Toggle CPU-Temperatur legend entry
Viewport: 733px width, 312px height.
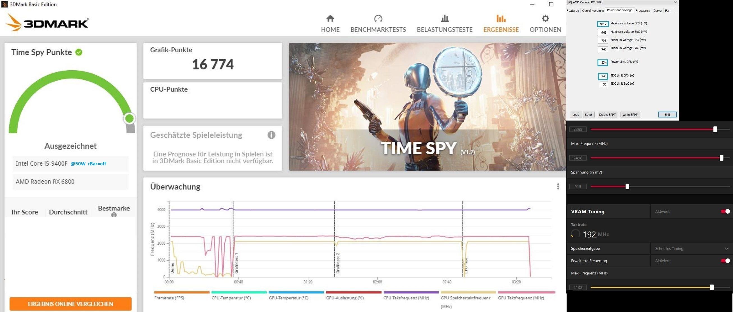click(239, 296)
